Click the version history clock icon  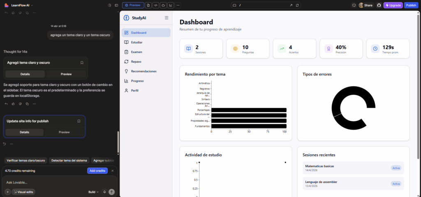[x=109, y=5]
